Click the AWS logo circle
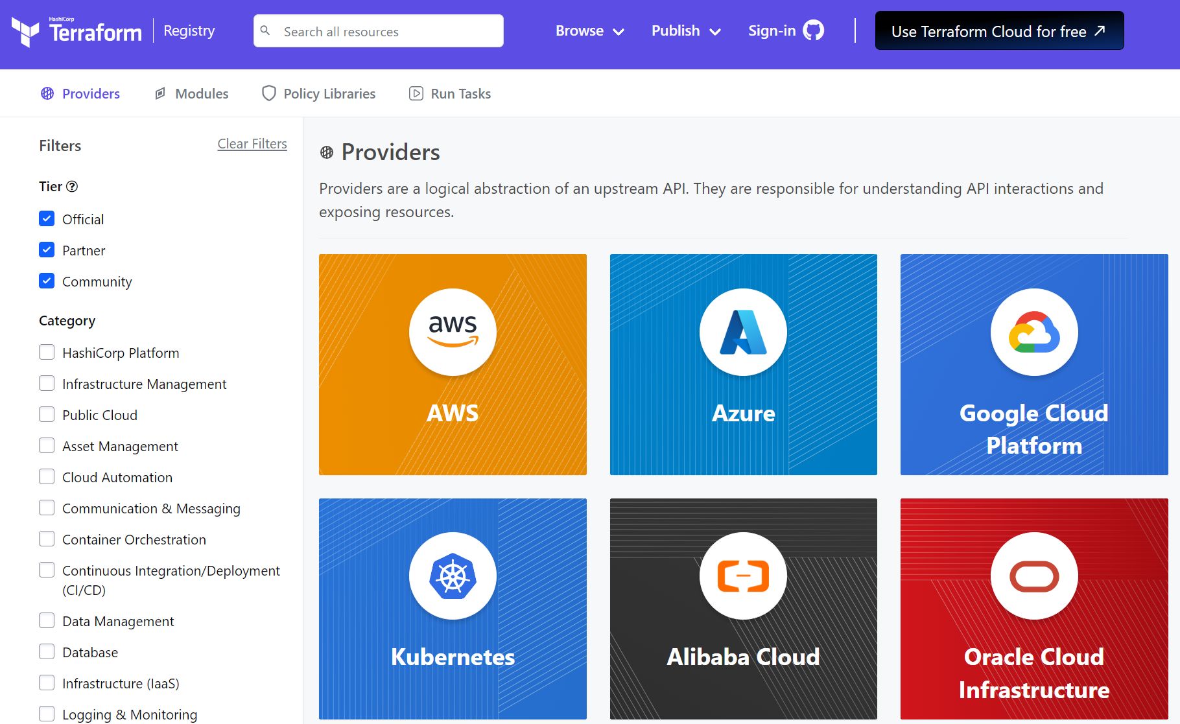The width and height of the screenshot is (1180, 724). 453,332
